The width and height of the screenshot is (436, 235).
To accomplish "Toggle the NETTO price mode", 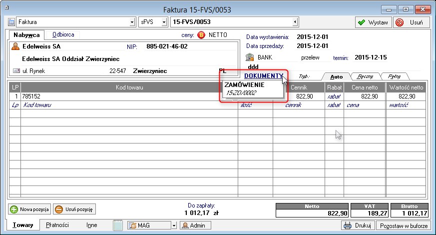I will pyautogui.click(x=218, y=35).
